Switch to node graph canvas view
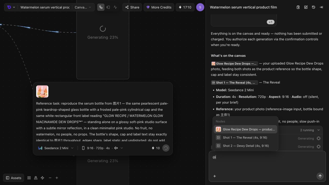The image size is (329, 185). click(101, 7)
